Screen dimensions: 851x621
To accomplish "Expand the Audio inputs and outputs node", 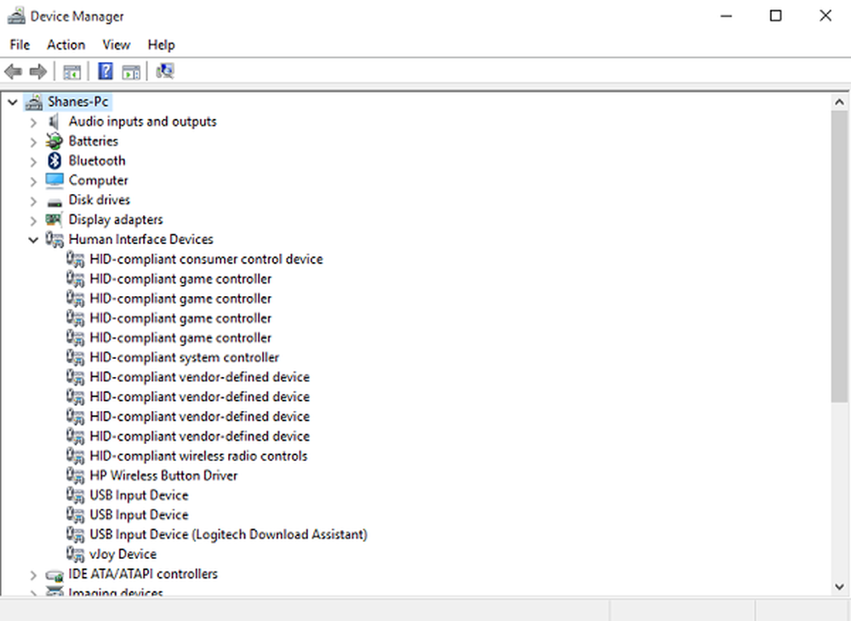I will (33, 122).
